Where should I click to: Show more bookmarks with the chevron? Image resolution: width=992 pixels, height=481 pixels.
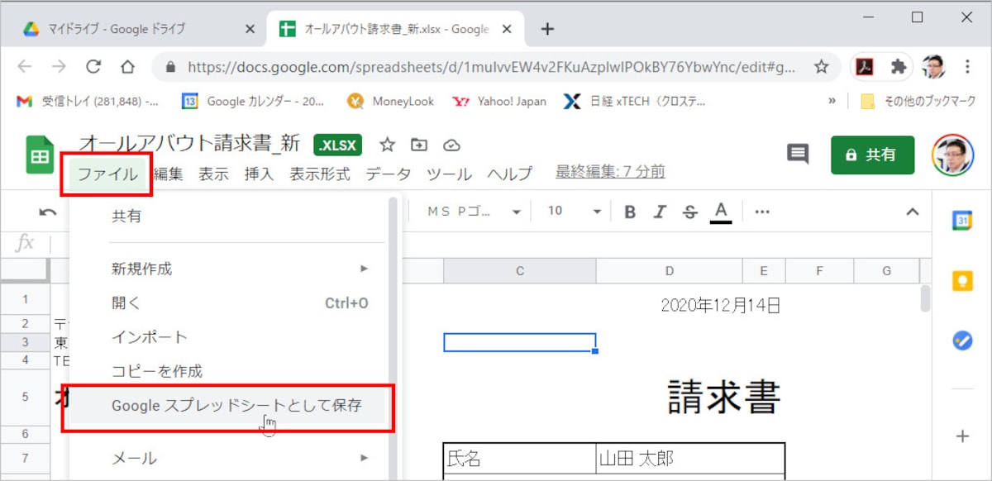(832, 101)
